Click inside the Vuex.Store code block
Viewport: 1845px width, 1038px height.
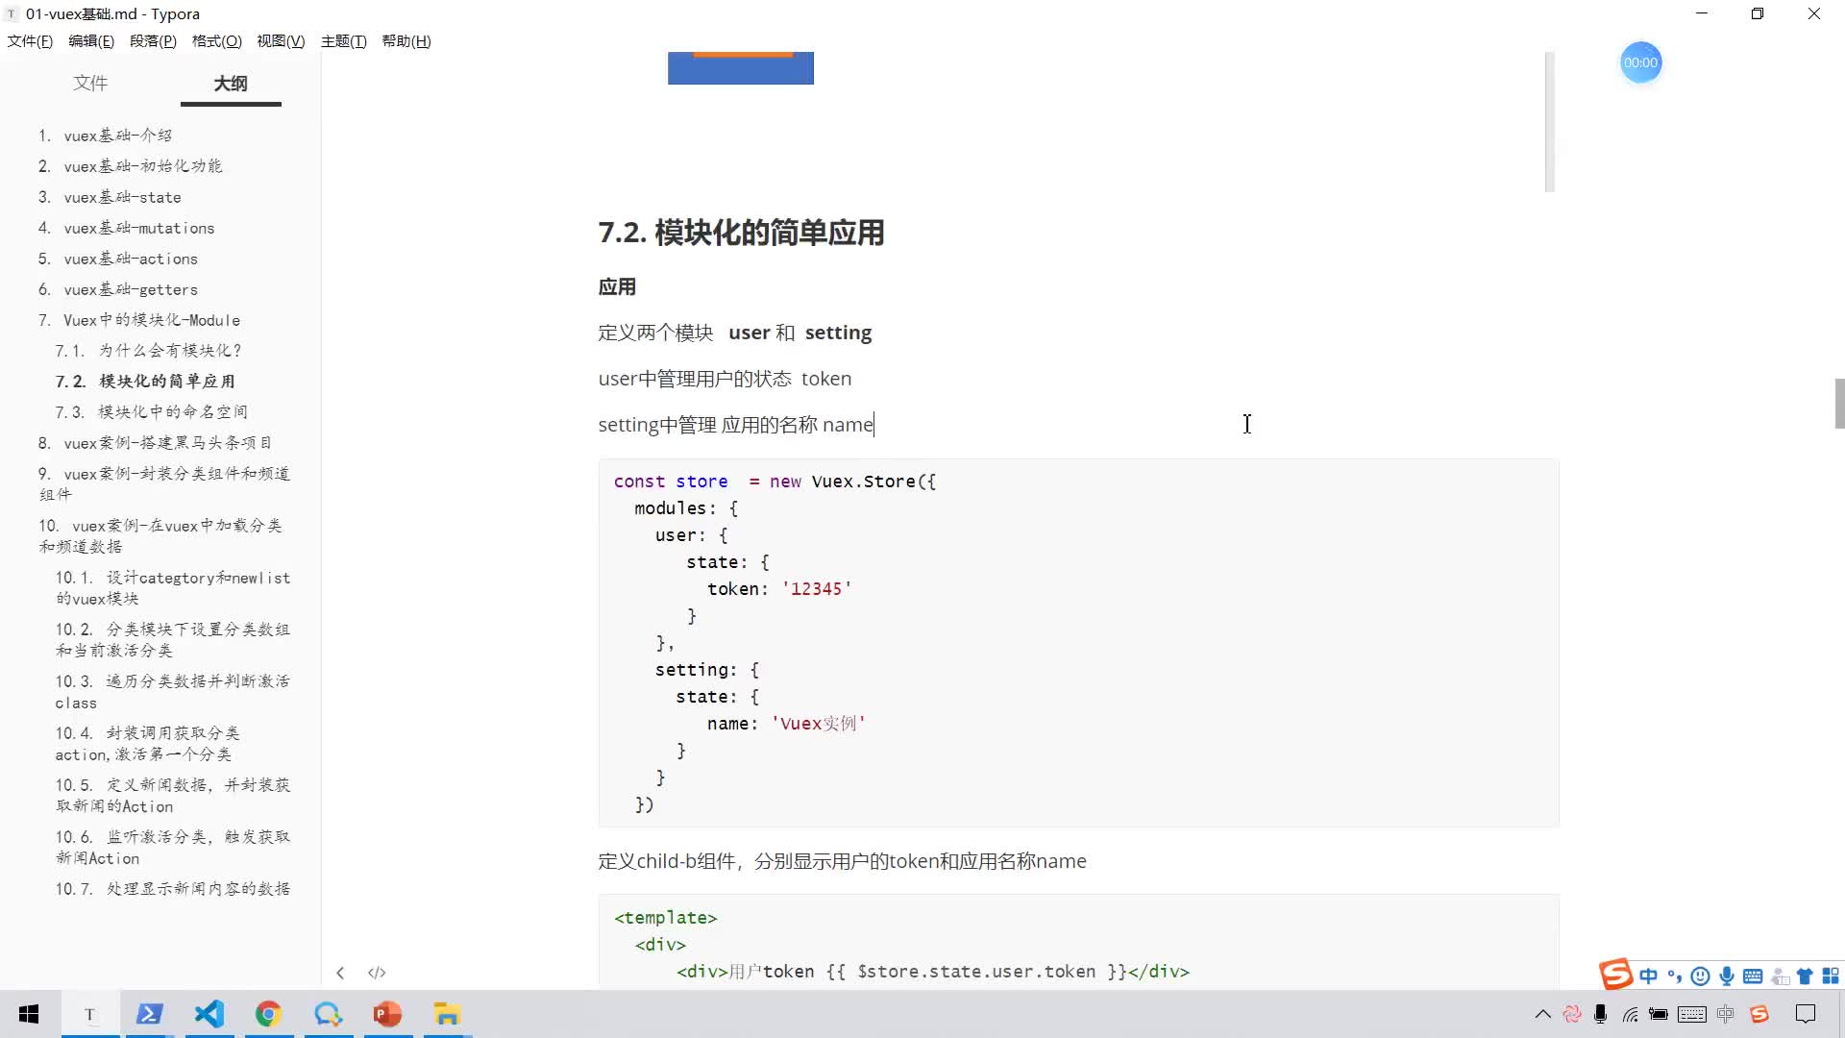tap(1078, 643)
